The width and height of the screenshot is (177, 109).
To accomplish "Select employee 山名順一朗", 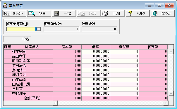I will tap(32, 84).
